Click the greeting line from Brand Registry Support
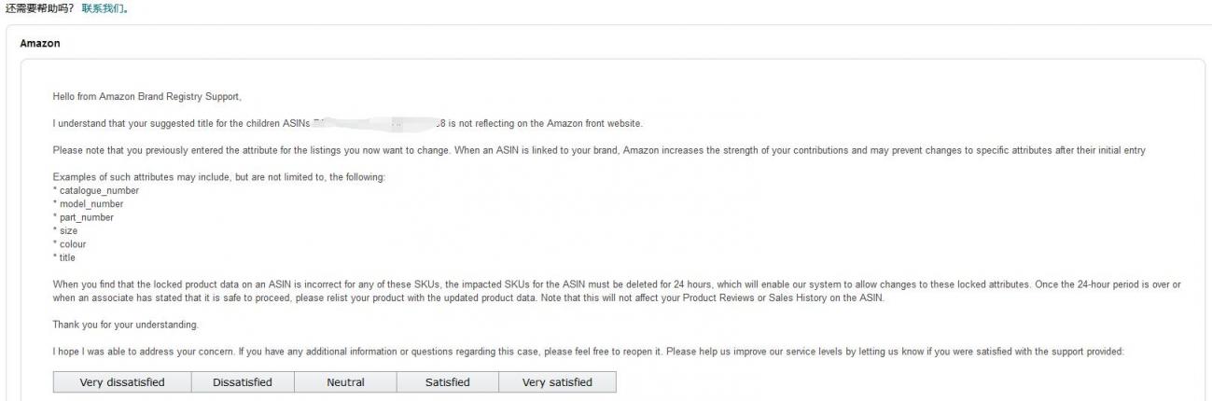The height and width of the screenshot is (401, 1212). tap(147, 97)
